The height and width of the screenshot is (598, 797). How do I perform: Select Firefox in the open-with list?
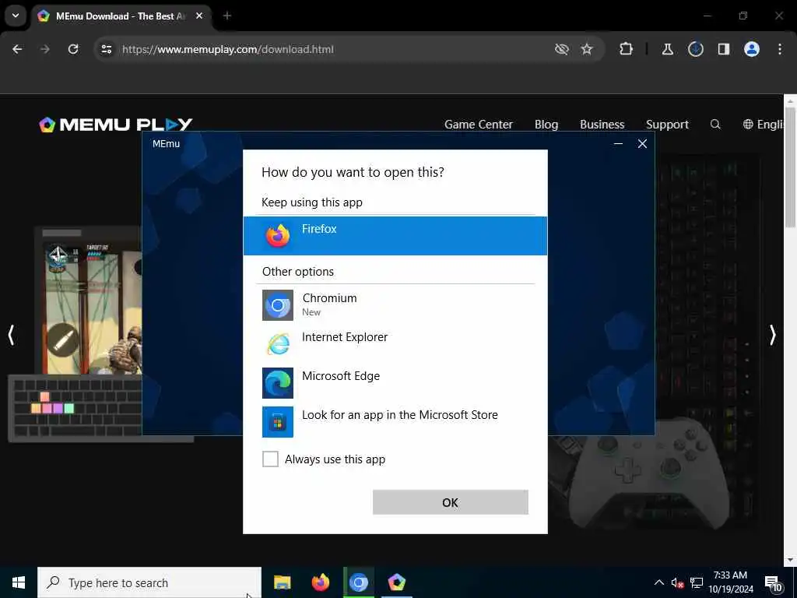pos(395,235)
